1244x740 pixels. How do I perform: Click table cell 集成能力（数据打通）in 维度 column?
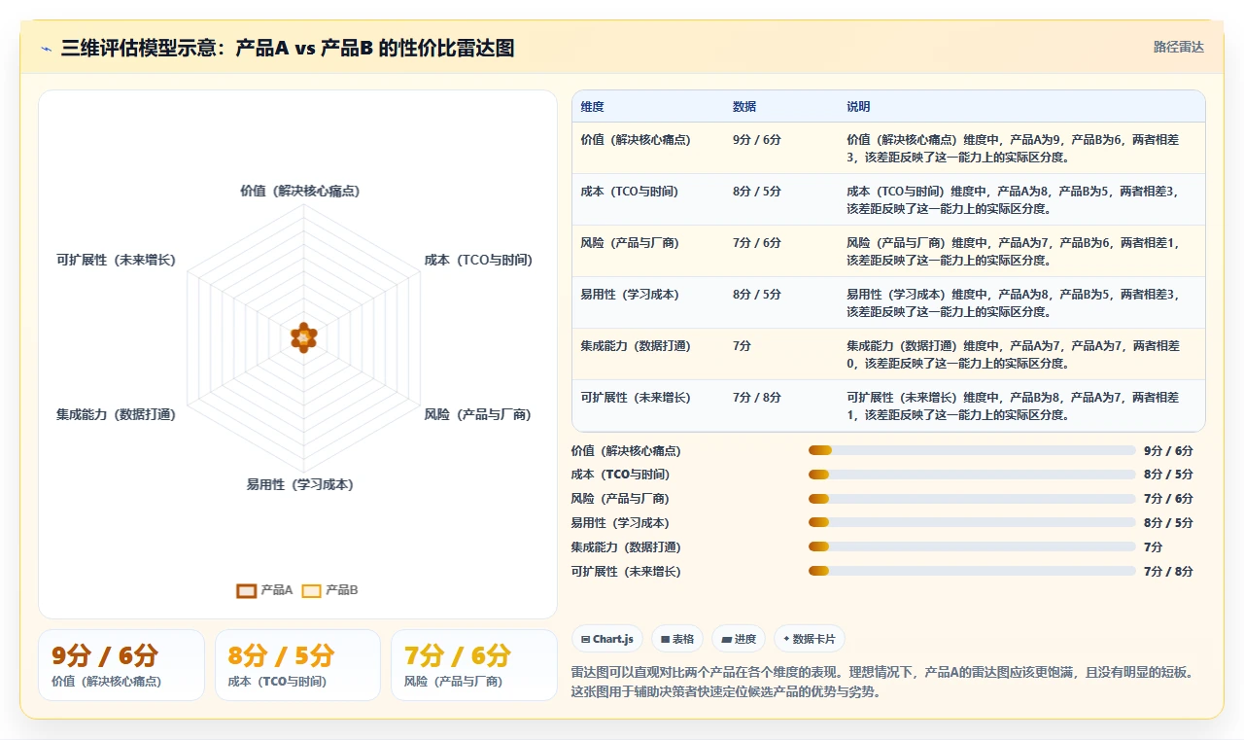point(636,346)
